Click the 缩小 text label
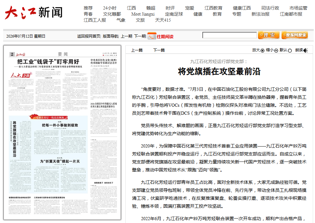315x223 pixels. point(270,50)
